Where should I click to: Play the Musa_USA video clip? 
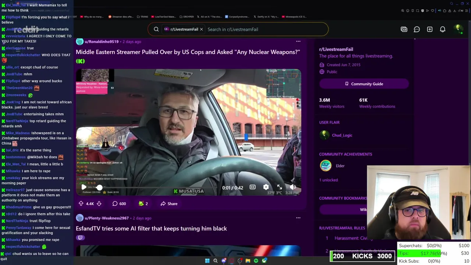pyautogui.click(x=84, y=187)
